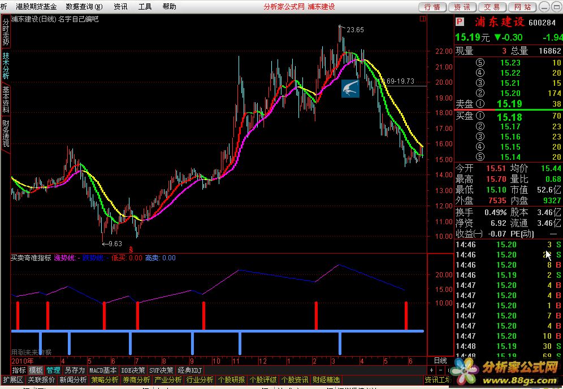563x389 pixels.
Task: Click the 买盘① price 15.18
Action: pos(509,117)
